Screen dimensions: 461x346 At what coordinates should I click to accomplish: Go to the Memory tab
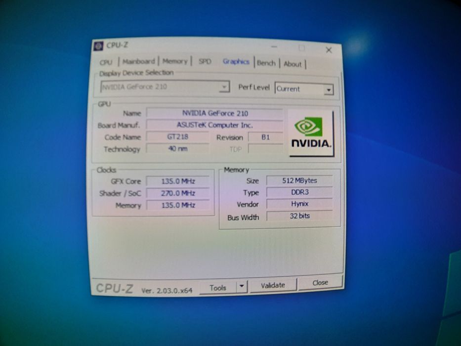click(x=175, y=61)
